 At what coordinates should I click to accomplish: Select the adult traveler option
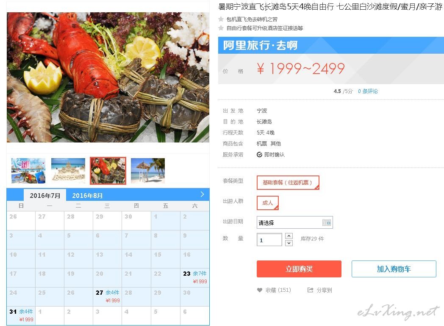click(x=268, y=203)
